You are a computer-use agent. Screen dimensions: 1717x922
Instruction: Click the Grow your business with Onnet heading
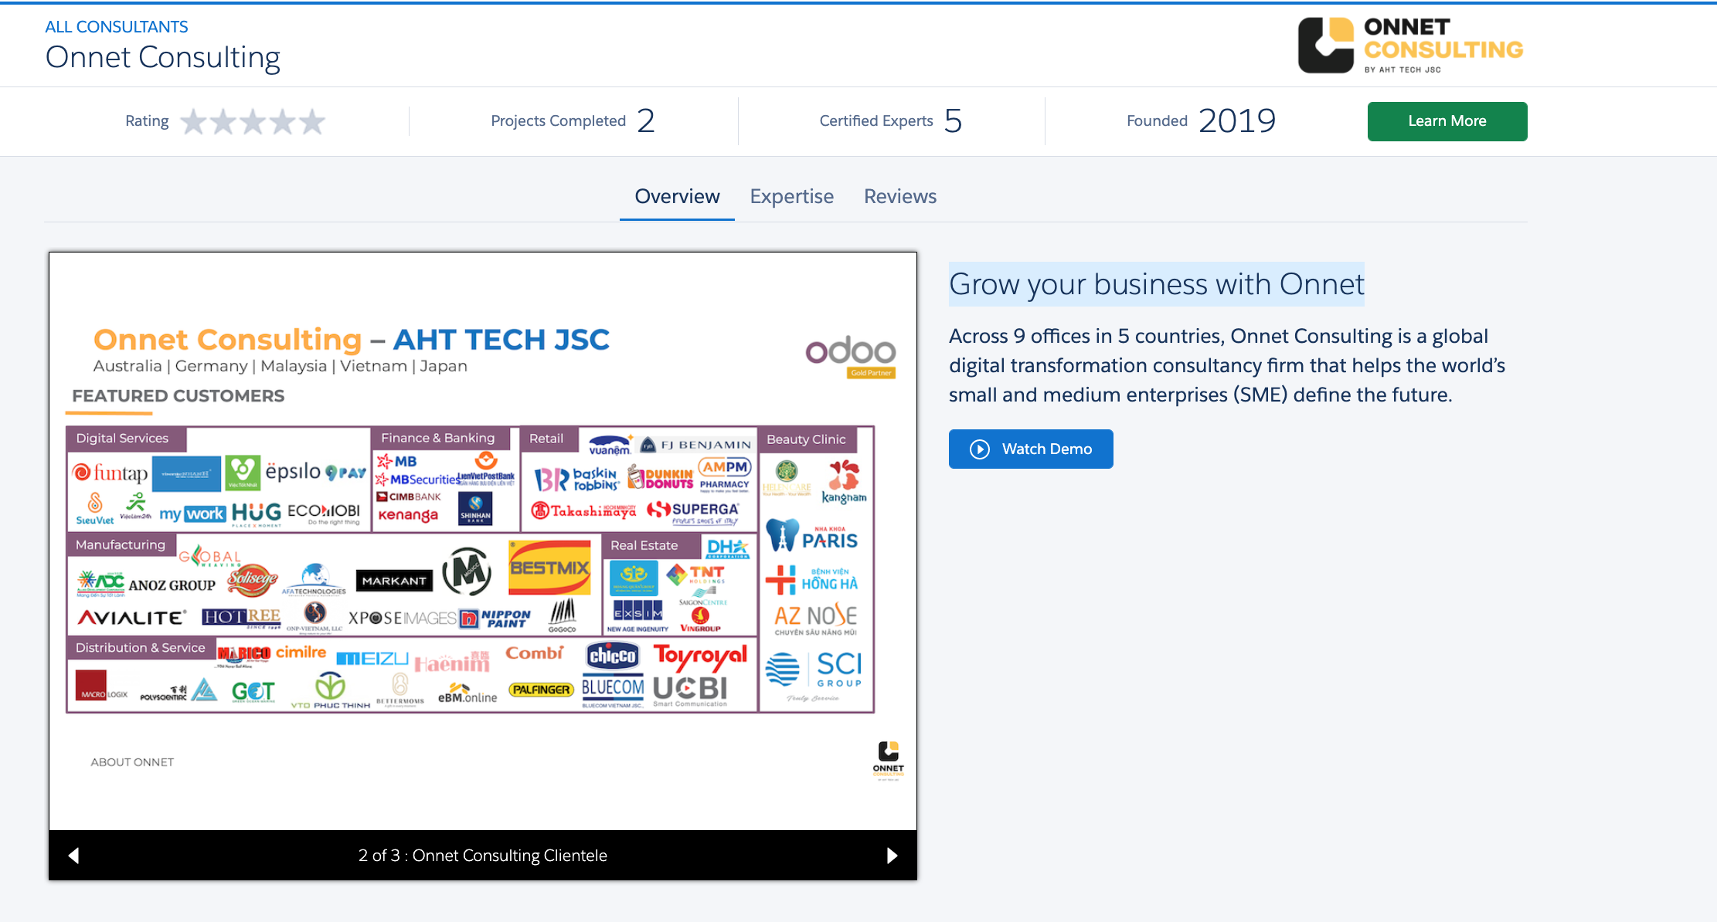pos(1156,284)
